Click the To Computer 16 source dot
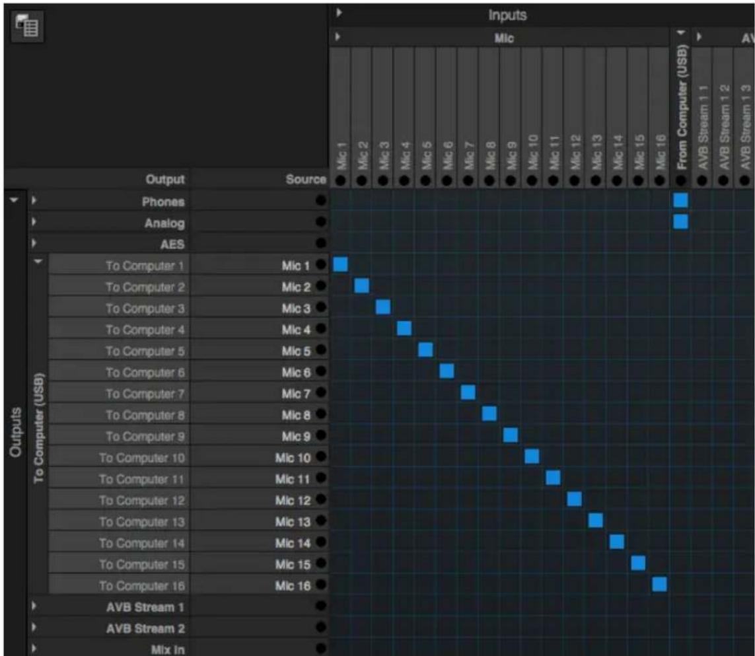 [320, 584]
